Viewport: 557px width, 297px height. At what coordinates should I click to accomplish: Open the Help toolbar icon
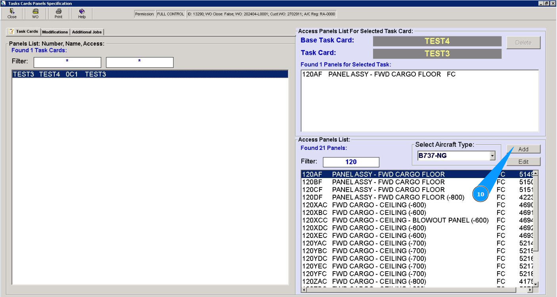click(82, 13)
